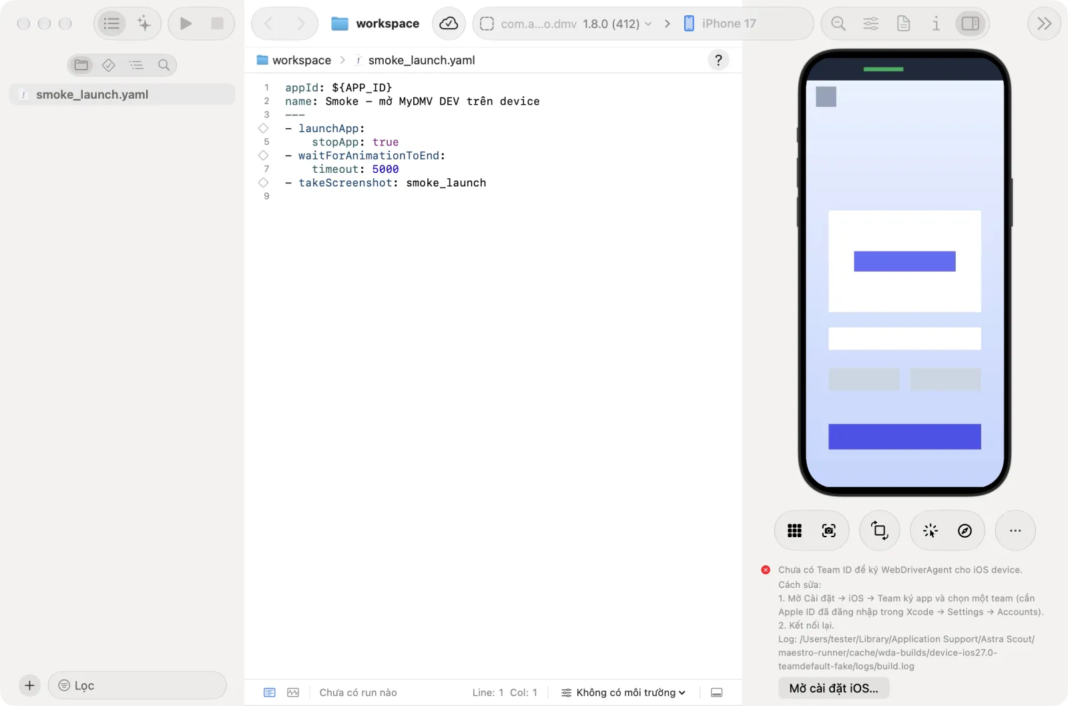Toggle the right sidebar panel

point(971,24)
